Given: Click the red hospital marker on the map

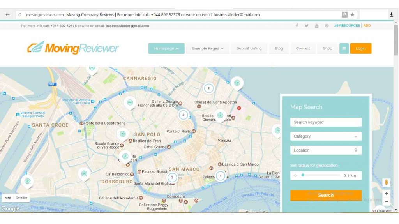Looking at the screenshot, I should [239, 108].
